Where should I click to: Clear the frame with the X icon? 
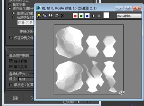62,16
